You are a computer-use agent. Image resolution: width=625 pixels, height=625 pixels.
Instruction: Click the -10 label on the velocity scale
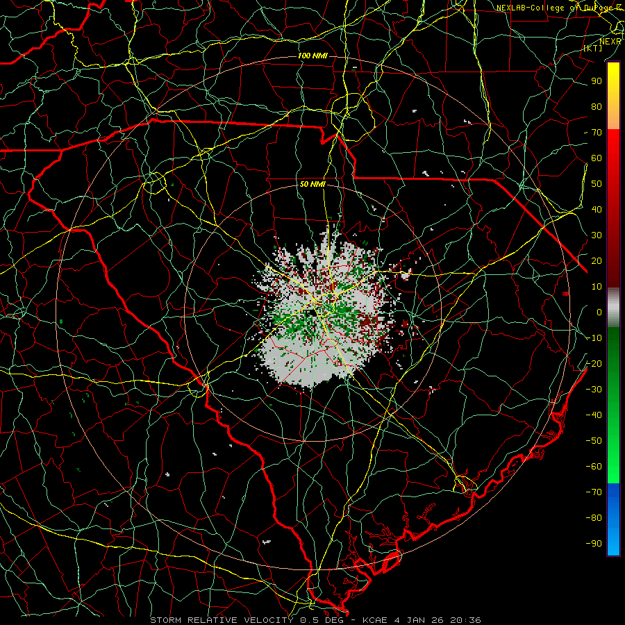click(594, 338)
